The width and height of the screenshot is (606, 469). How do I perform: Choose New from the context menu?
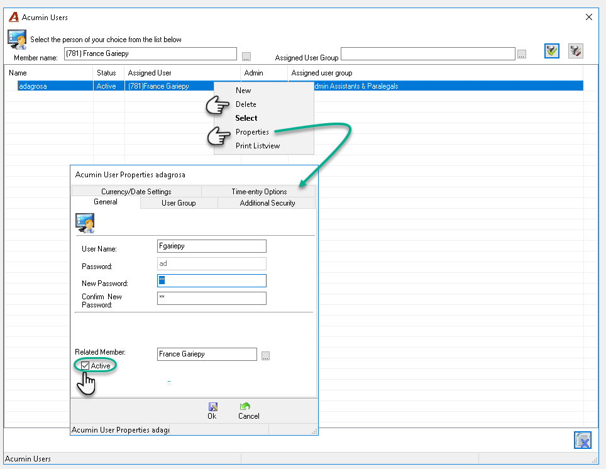(x=243, y=91)
